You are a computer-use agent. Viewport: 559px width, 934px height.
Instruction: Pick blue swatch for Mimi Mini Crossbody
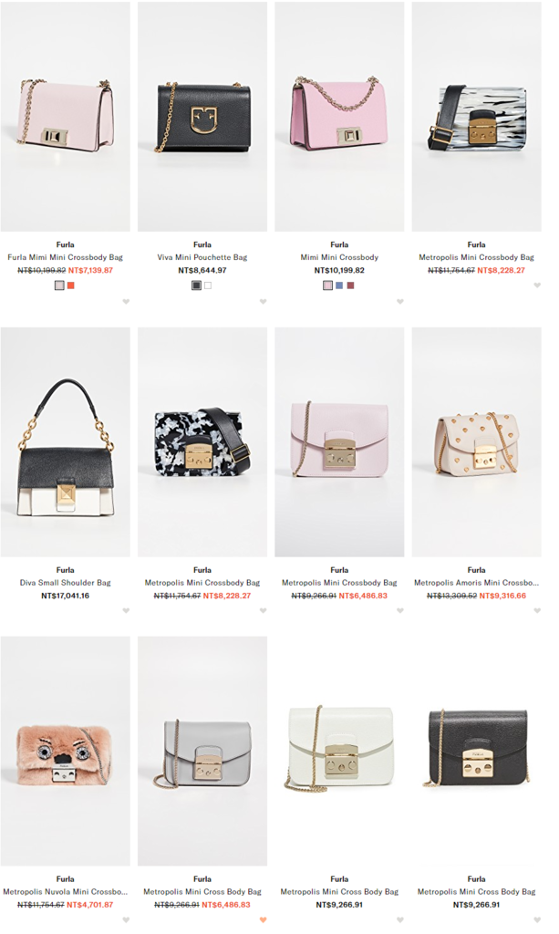339,285
